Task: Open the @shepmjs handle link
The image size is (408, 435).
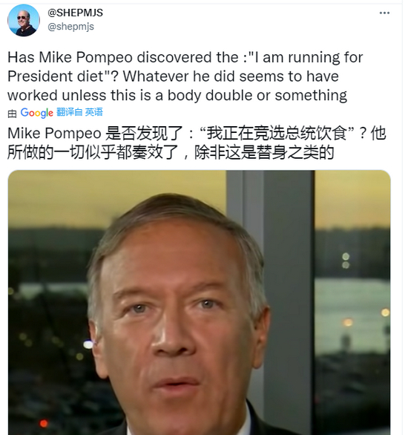Action: [70, 27]
